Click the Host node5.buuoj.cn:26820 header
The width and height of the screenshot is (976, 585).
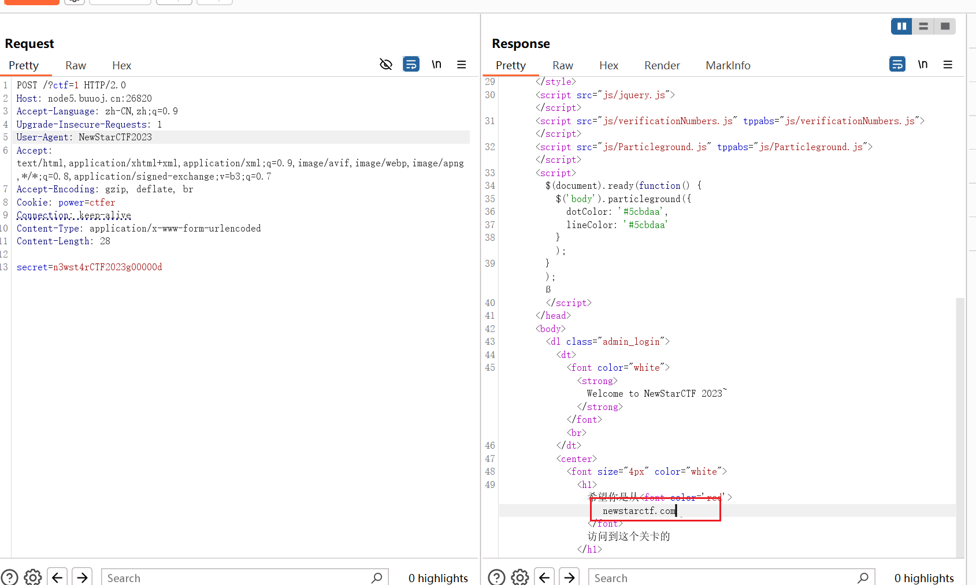[x=84, y=98]
